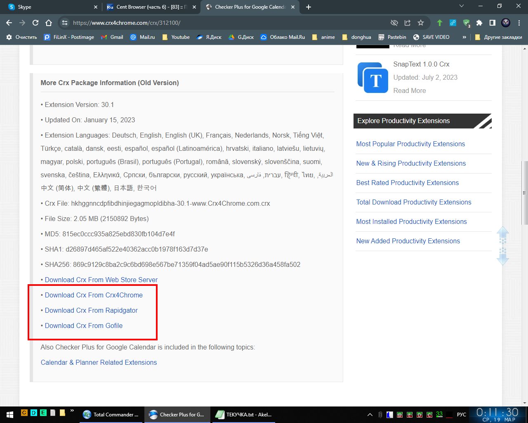The height and width of the screenshot is (423, 528).
Task: Click Read More under SnapText
Action: pyautogui.click(x=410, y=90)
